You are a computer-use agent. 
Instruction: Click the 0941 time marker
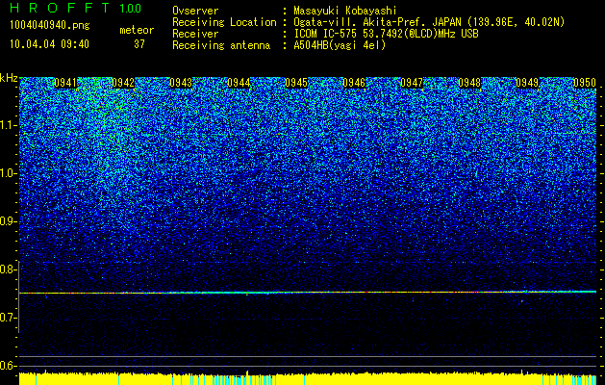65,83
